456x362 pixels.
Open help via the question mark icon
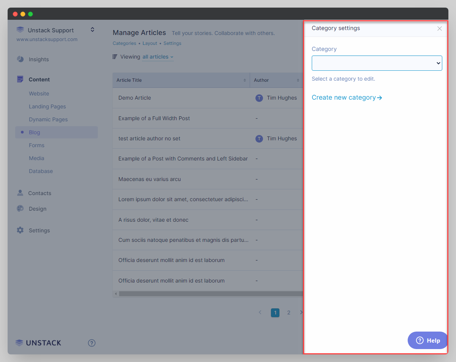pyautogui.click(x=91, y=343)
